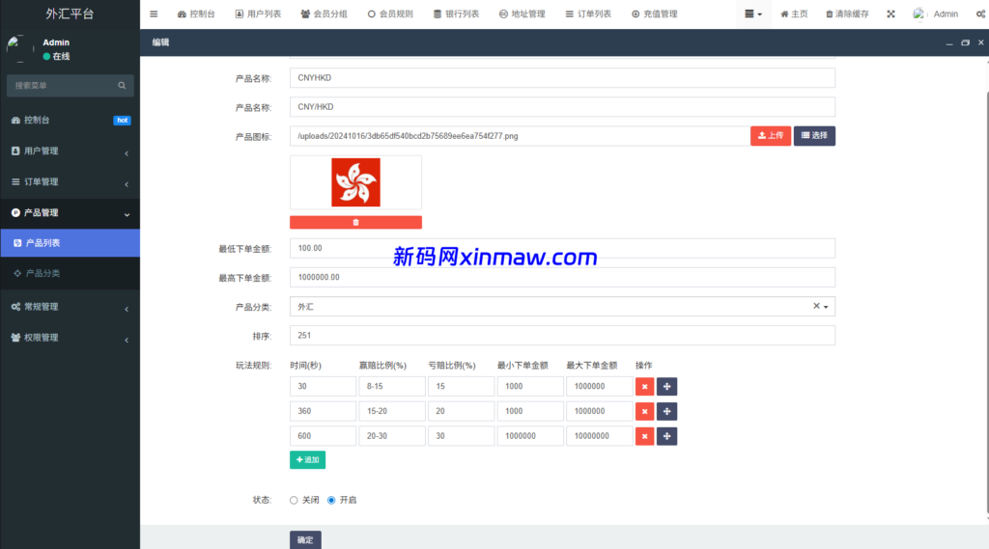Click the sidebar search magnifier icon
Viewport: 989px width, 549px height.
click(x=122, y=86)
